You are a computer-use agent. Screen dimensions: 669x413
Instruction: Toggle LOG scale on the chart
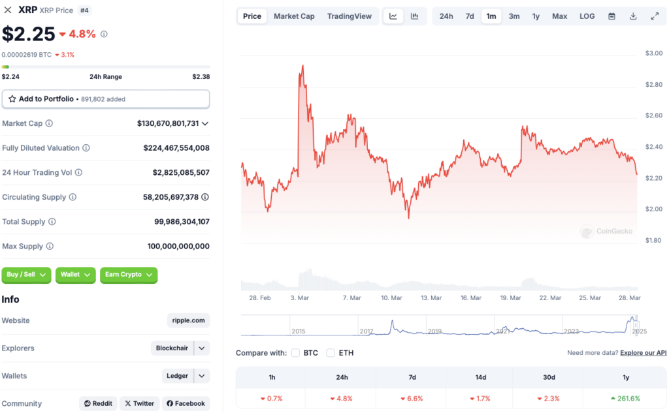[x=586, y=16]
